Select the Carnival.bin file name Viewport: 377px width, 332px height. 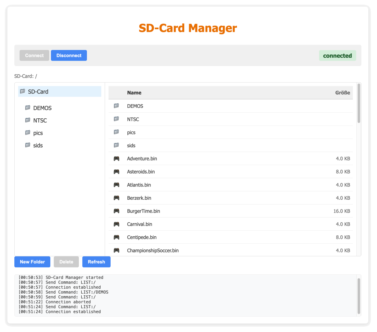[x=139, y=224]
